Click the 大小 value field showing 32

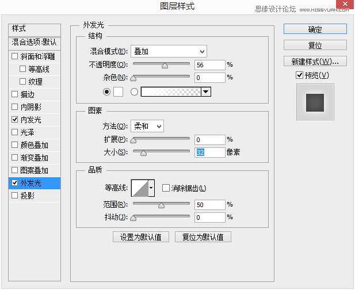point(210,152)
